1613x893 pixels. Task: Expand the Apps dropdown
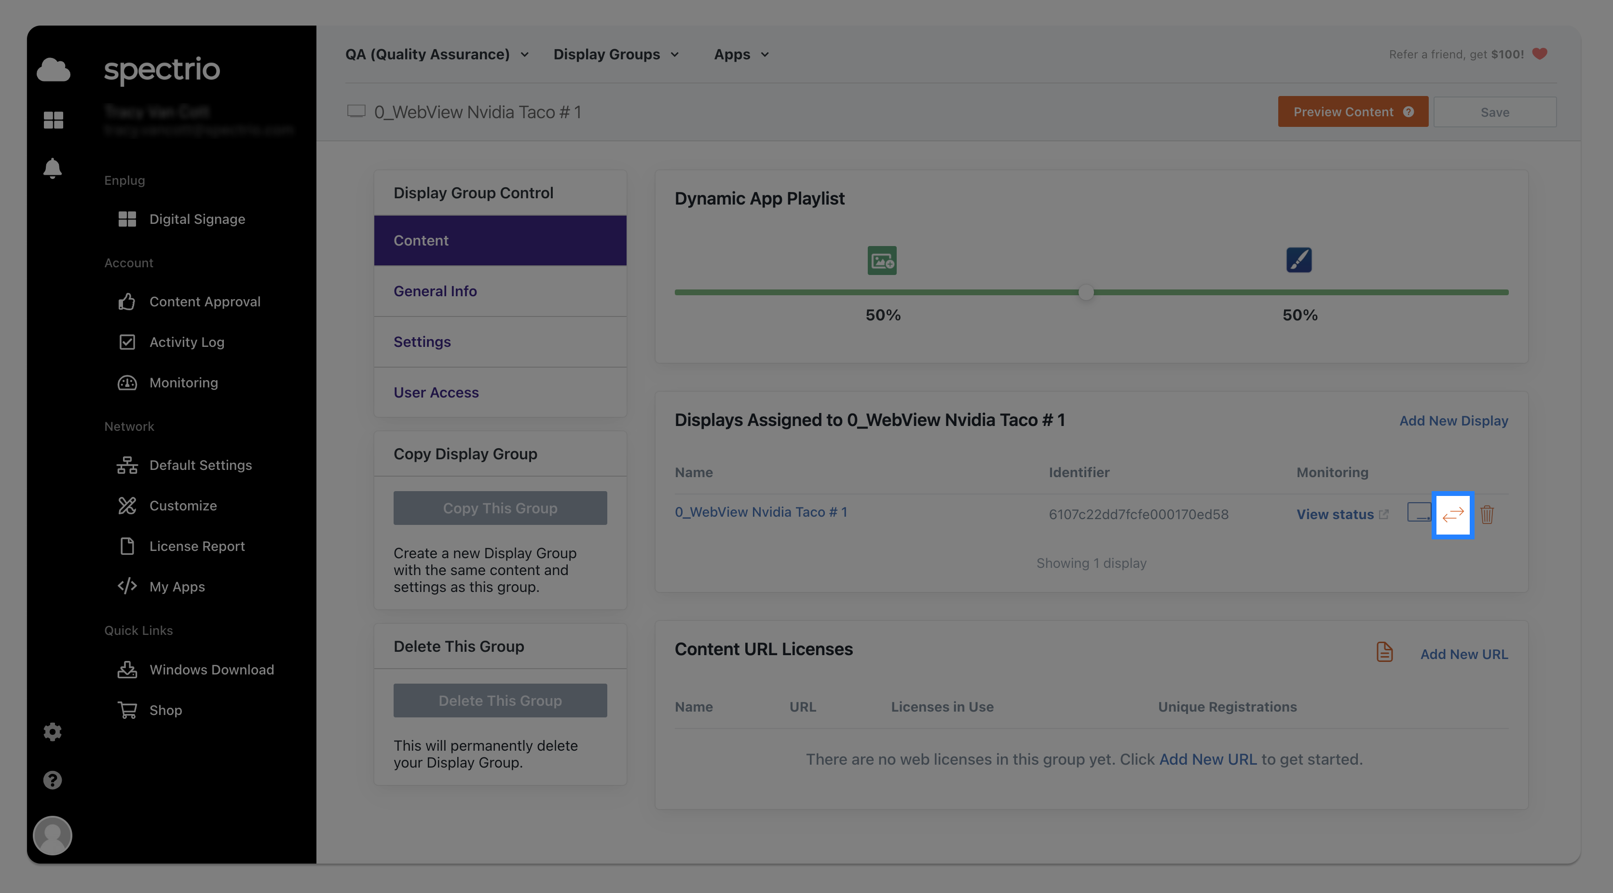click(741, 55)
